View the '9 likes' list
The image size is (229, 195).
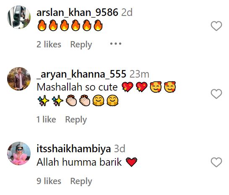point(49,181)
